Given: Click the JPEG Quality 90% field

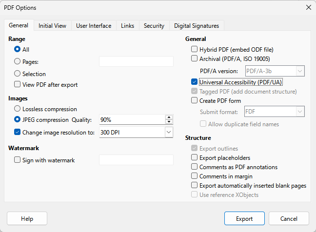Looking at the screenshot, I should click(x=132, y=119).
